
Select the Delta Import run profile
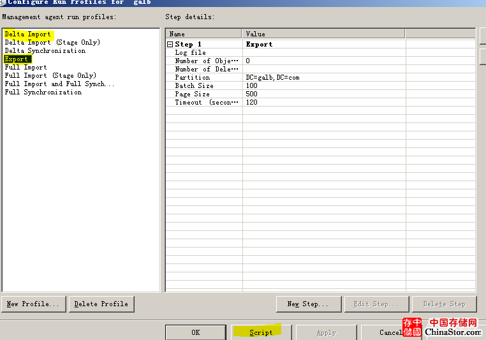pos(27,34)
